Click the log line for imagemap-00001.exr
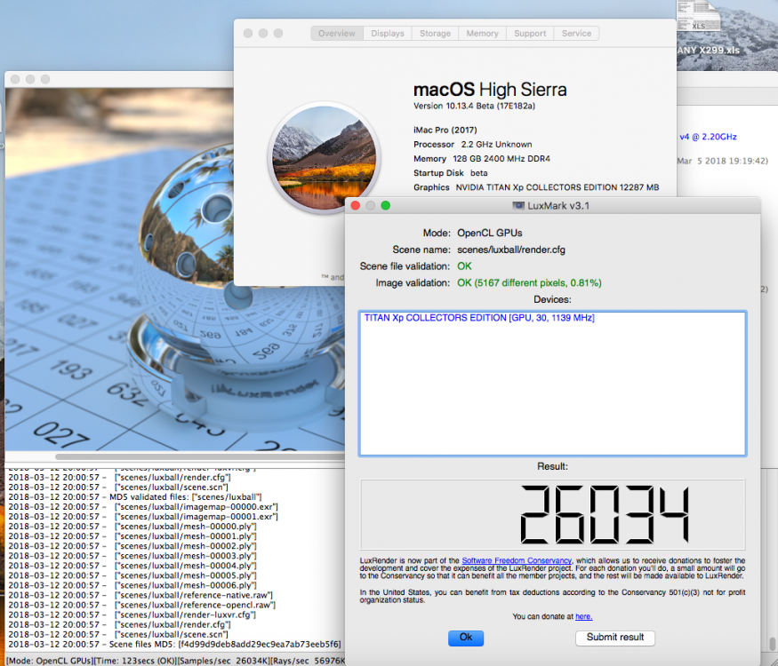This screenshot has width=778, height=666. coord(143,517)
